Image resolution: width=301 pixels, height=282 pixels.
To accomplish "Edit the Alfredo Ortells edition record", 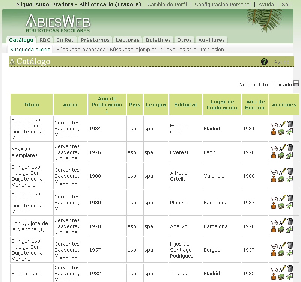I will [x=282, y=171].
